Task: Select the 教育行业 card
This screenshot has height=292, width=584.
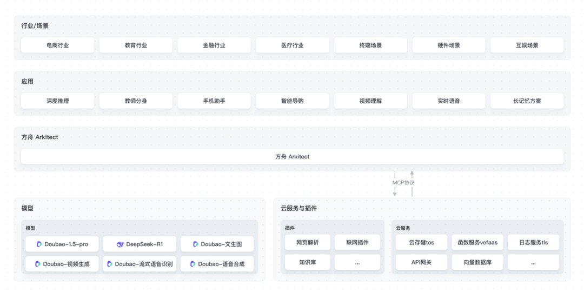Action: pos(136,45)
